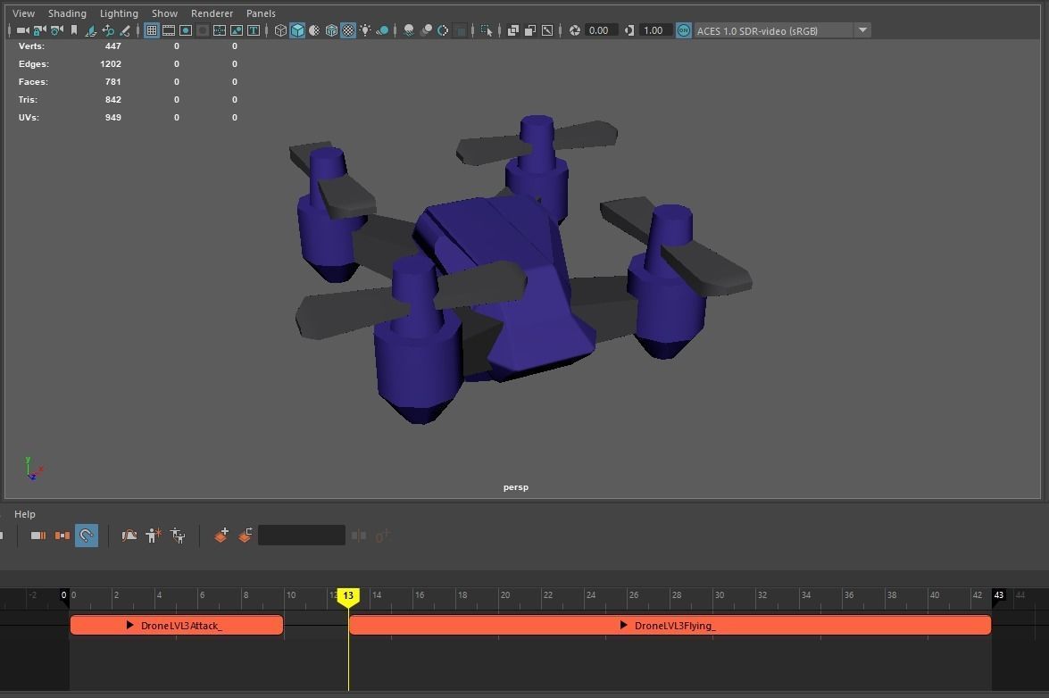1049x698 pixels.
Task: Toggle 2D Pan/Zoom icon
Action: coord(108,30)
